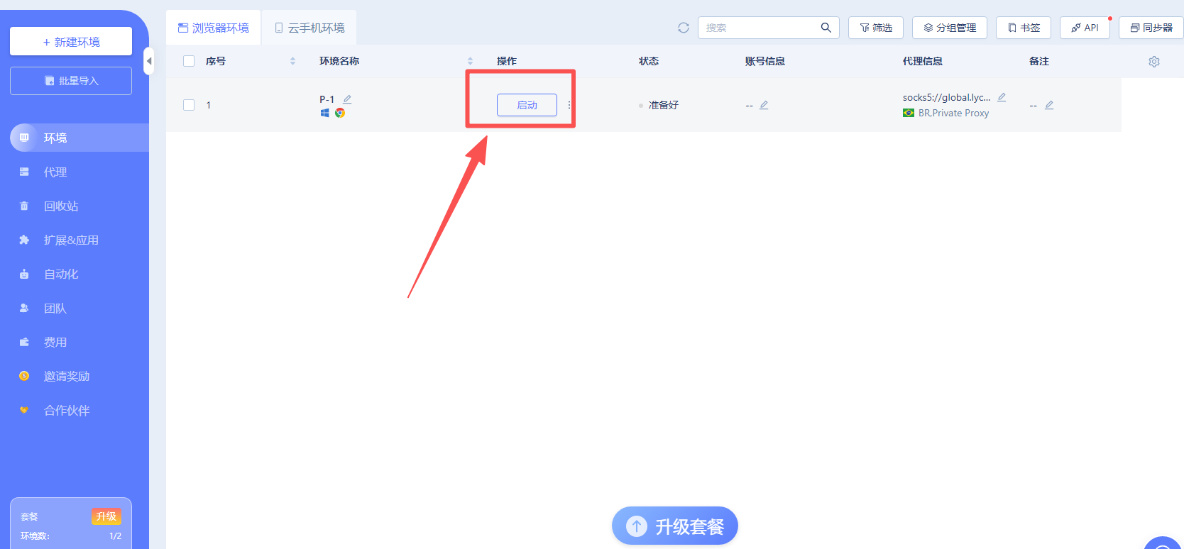1184x549 pixels.
Task: Collapse the left sidebar with the arrow handle
Action: coord(148,61)
